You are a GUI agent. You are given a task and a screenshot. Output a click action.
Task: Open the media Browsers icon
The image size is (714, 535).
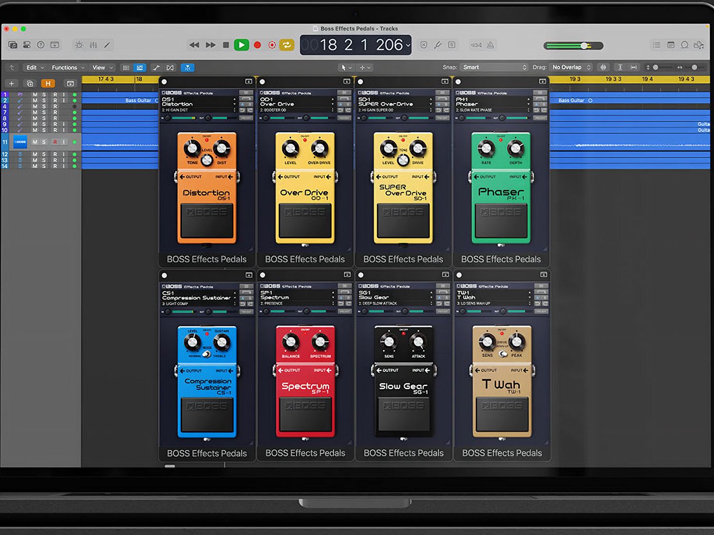tap(699, 45)
